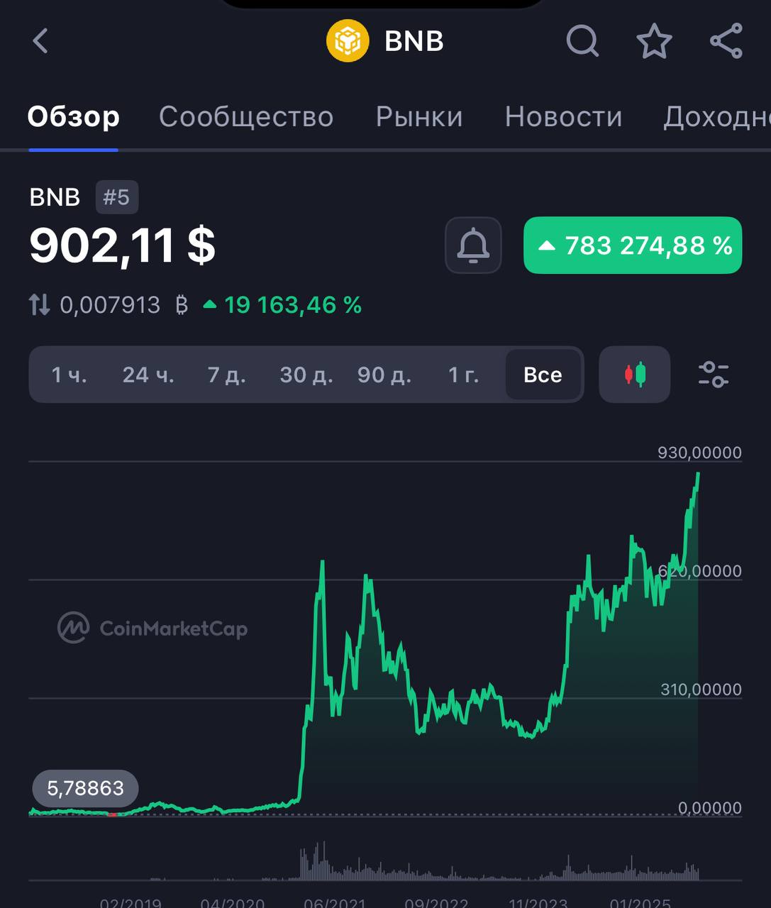Select the 24 ч. timeframe
The height and width of the screenshot is (908, 771).
[148, 375]
